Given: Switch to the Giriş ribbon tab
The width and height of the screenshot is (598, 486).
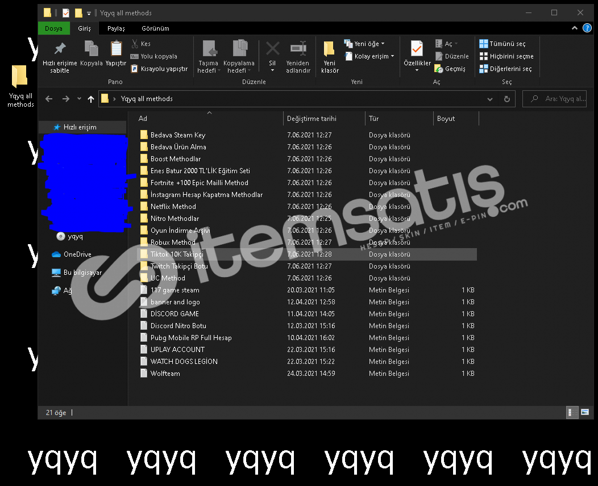Looking at the screenshot, I should coord(84,28).
